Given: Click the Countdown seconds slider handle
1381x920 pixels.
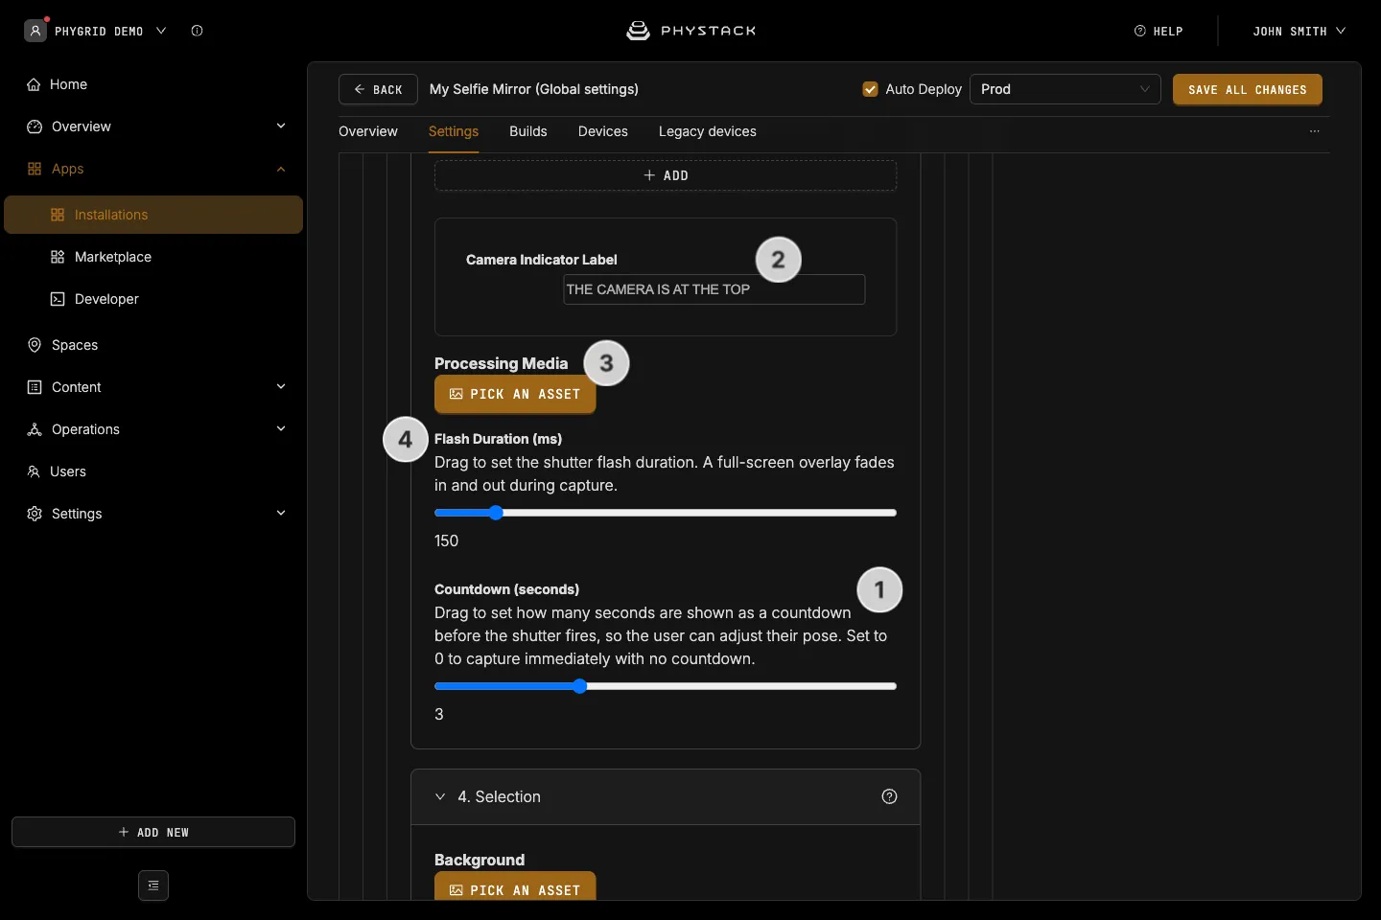Looking at the screenshot, I should point(580,686).
